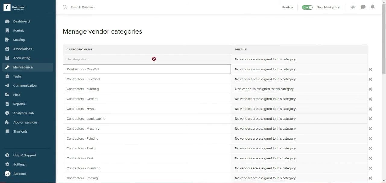Image resolution: width=386 pixels, height=183 pixels.
Task: Delete the Contractors - Landscaping category
Action: click(x=370, y=119)
